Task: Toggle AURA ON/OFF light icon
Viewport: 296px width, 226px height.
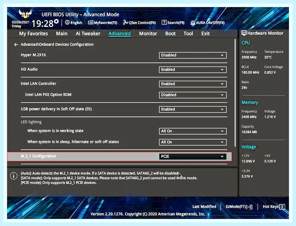Action: [x=192, y=23]
